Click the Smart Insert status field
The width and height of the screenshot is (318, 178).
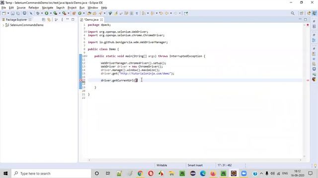[x=195, y=165]
